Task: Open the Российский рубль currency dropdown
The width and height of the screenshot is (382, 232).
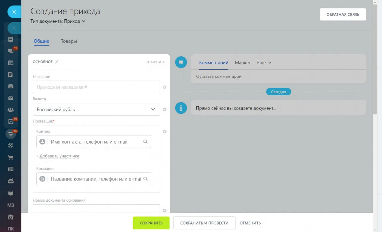Action: pyautogui.click(x=96, y=109)
